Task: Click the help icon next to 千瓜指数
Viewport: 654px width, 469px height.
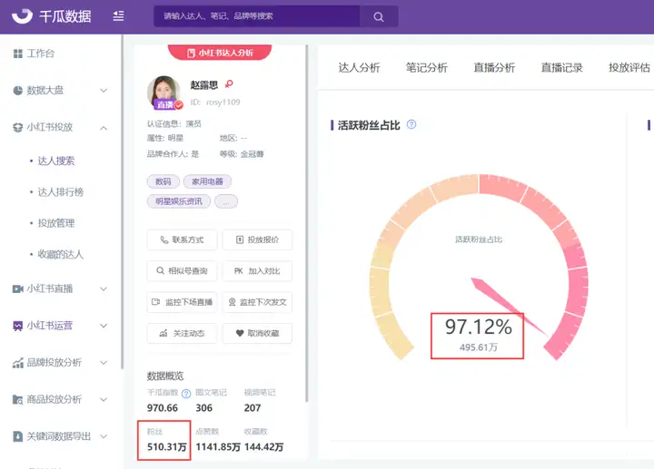Action: point(186,393)
